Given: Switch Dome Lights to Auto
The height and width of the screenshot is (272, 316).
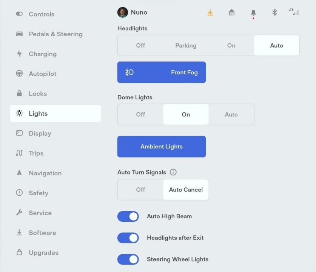Looking at the screenshot, I should coord(231,114).
